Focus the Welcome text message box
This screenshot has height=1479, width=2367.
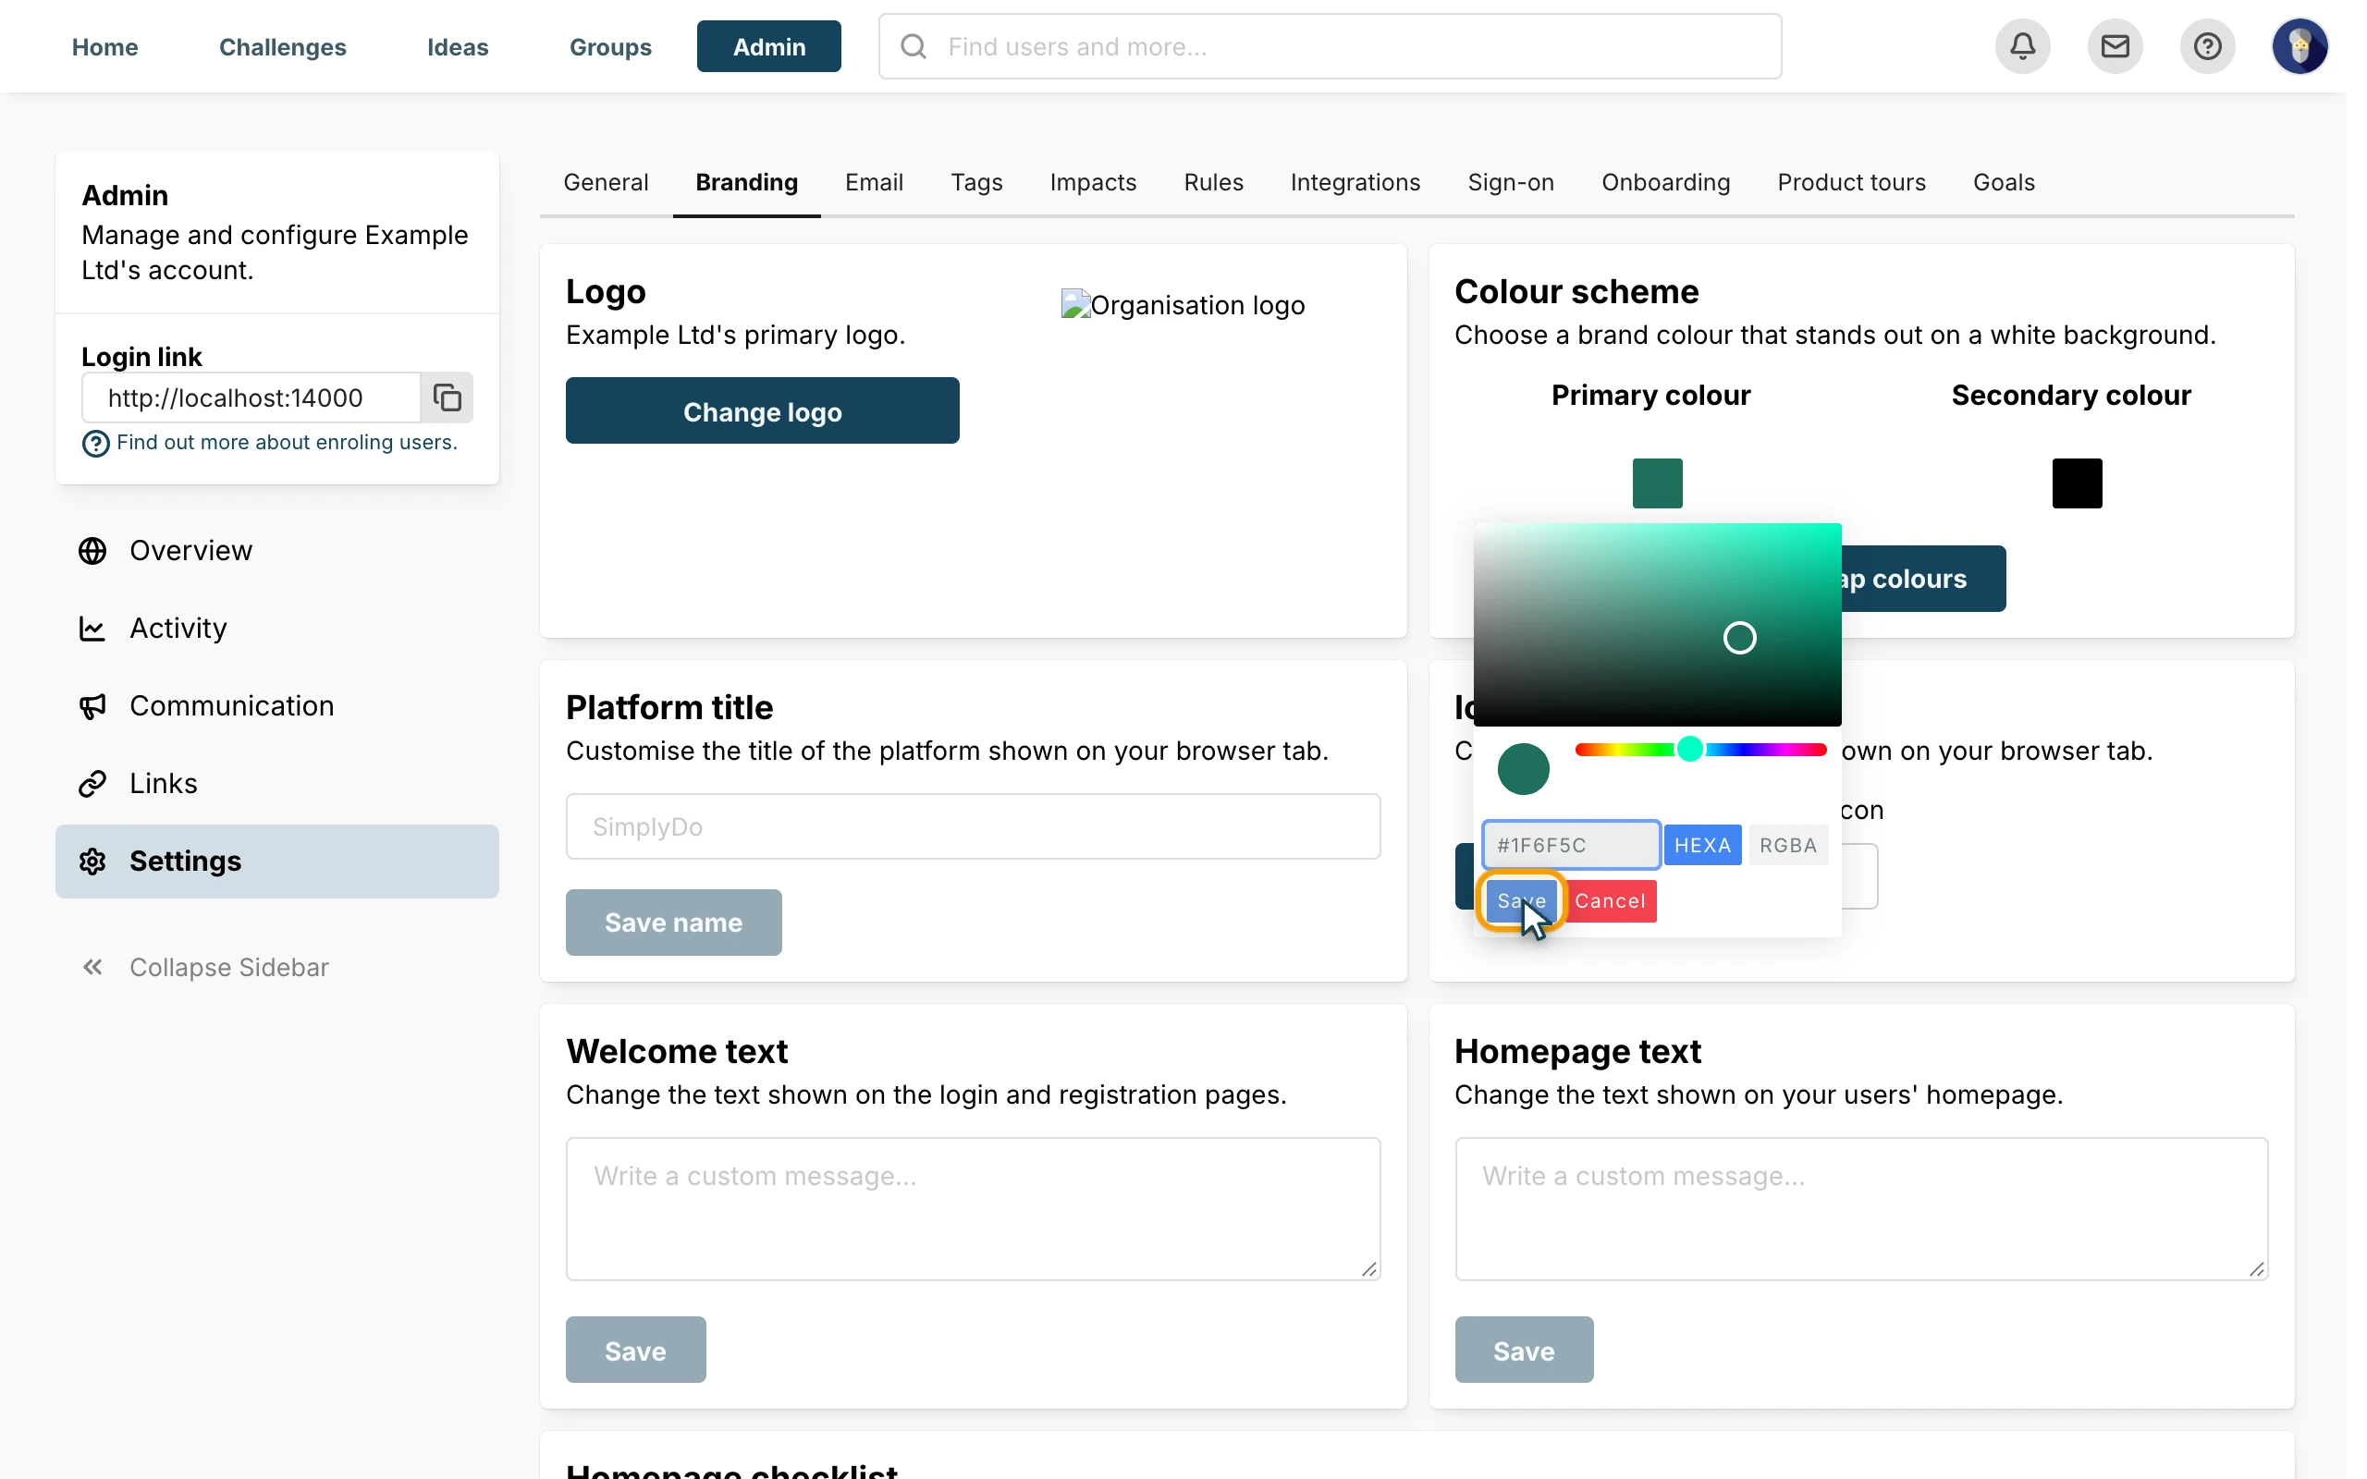(x=973, y=1209)
